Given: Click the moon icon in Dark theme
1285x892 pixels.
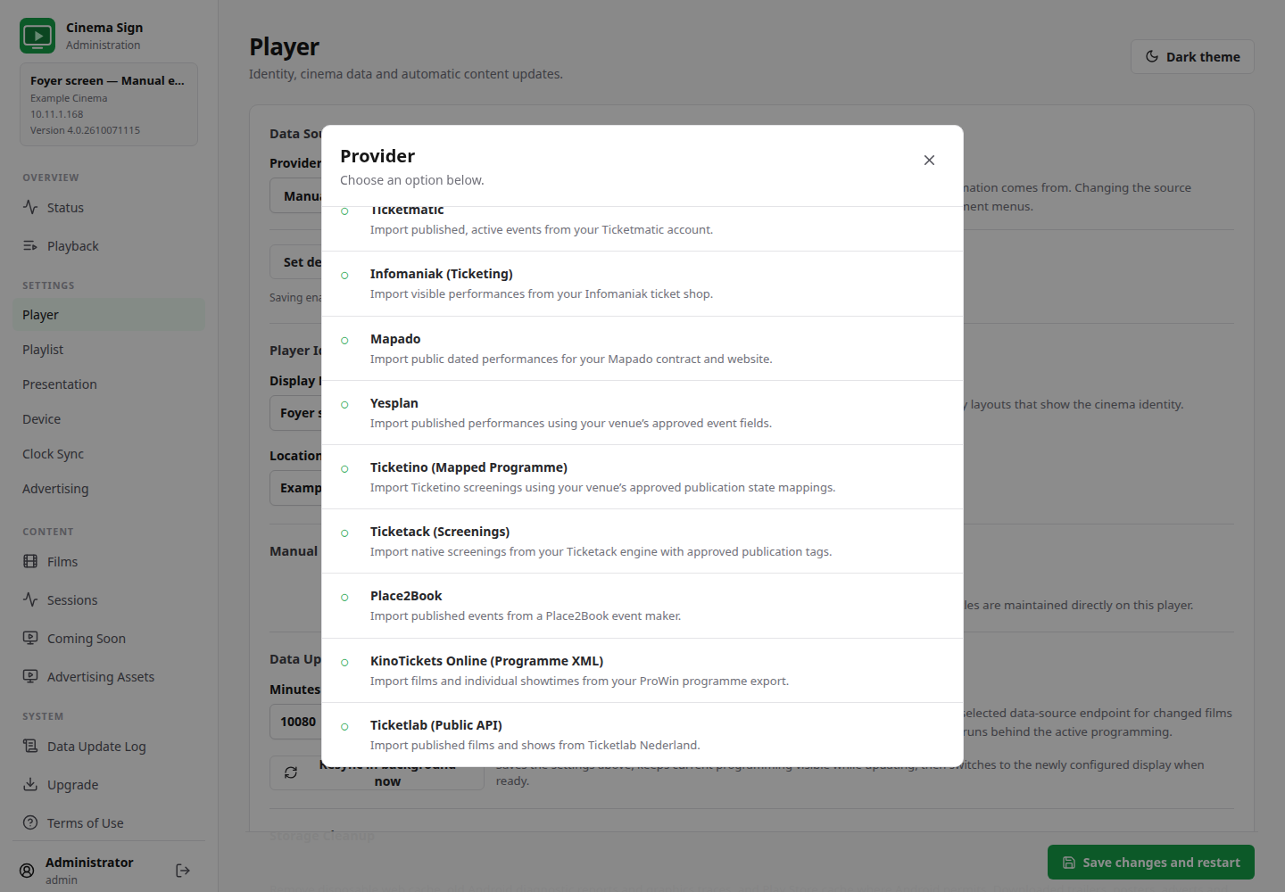Looking at the screenshot, I should [x=1152, y=56].
